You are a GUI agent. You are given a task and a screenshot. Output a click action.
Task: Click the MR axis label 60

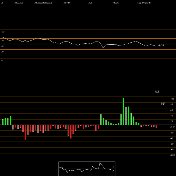pyautogui.click(x=172, y=110)
